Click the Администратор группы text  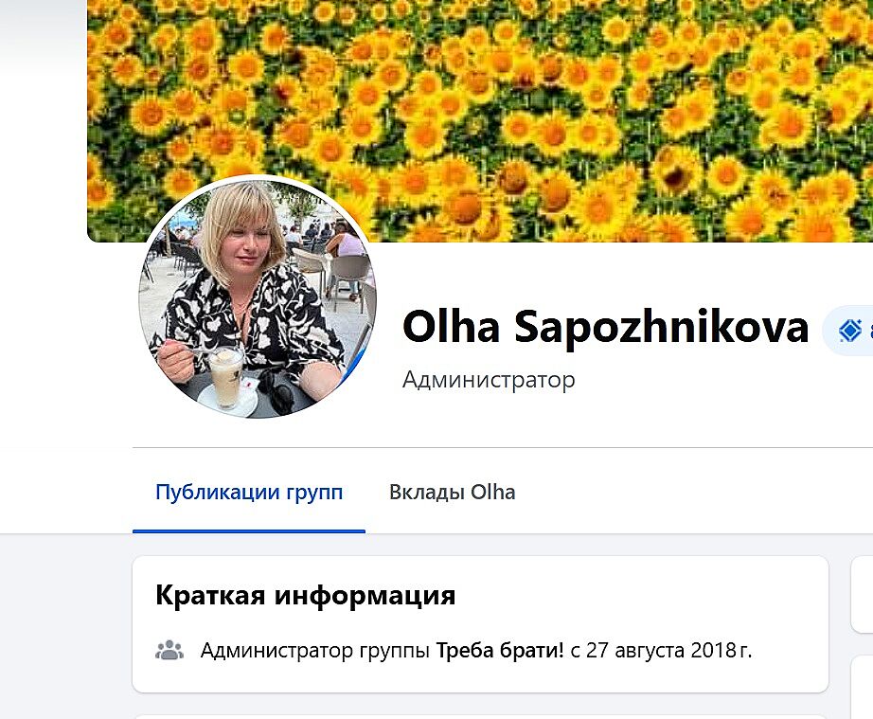pyautogui.click(x=315, y=650)
